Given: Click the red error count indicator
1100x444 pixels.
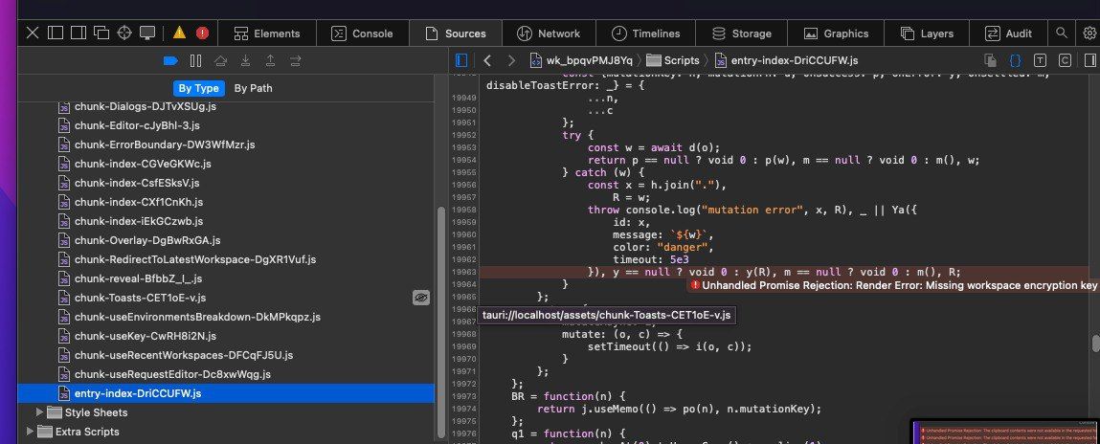Looking at the screenshot, I should pos(202,33).
